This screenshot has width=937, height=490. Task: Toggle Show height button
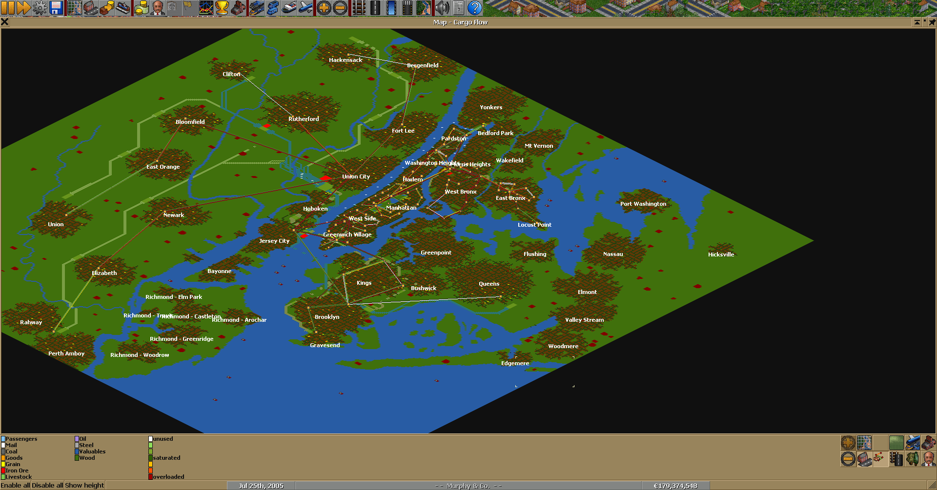click(x=85, y=486)
